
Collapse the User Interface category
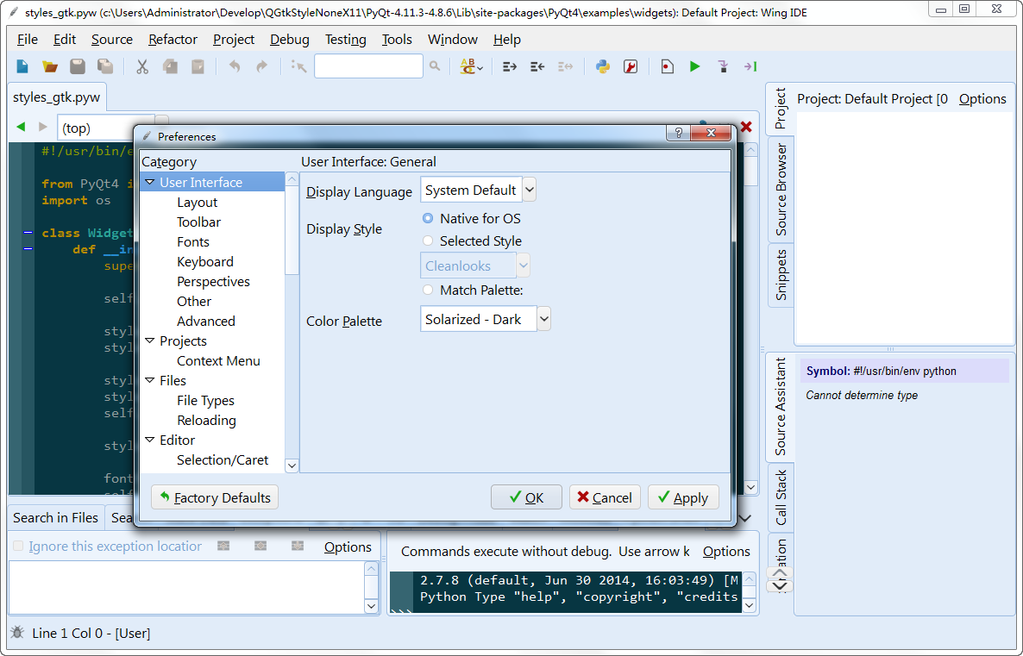pos(150,183)
